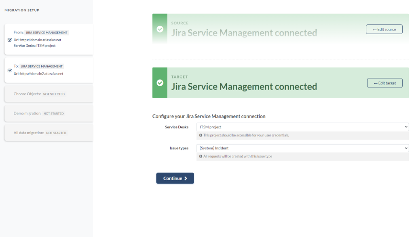Click the green checkmark icon in Target banner
Viewport: 416px width, 237px height.
[x=160, y=82]
